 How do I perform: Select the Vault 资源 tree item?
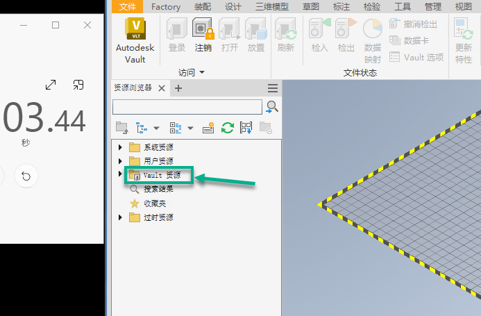click(x=155, y=175)
